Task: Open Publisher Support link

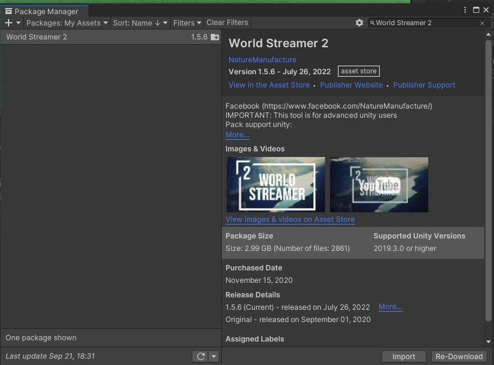Action: 424,85
